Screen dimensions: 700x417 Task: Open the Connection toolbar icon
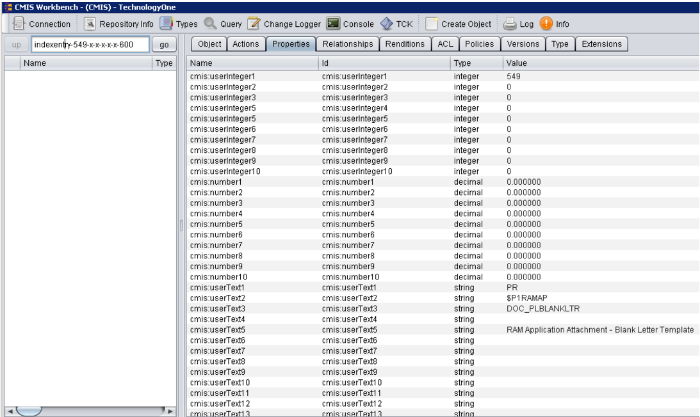click(19, 24)
